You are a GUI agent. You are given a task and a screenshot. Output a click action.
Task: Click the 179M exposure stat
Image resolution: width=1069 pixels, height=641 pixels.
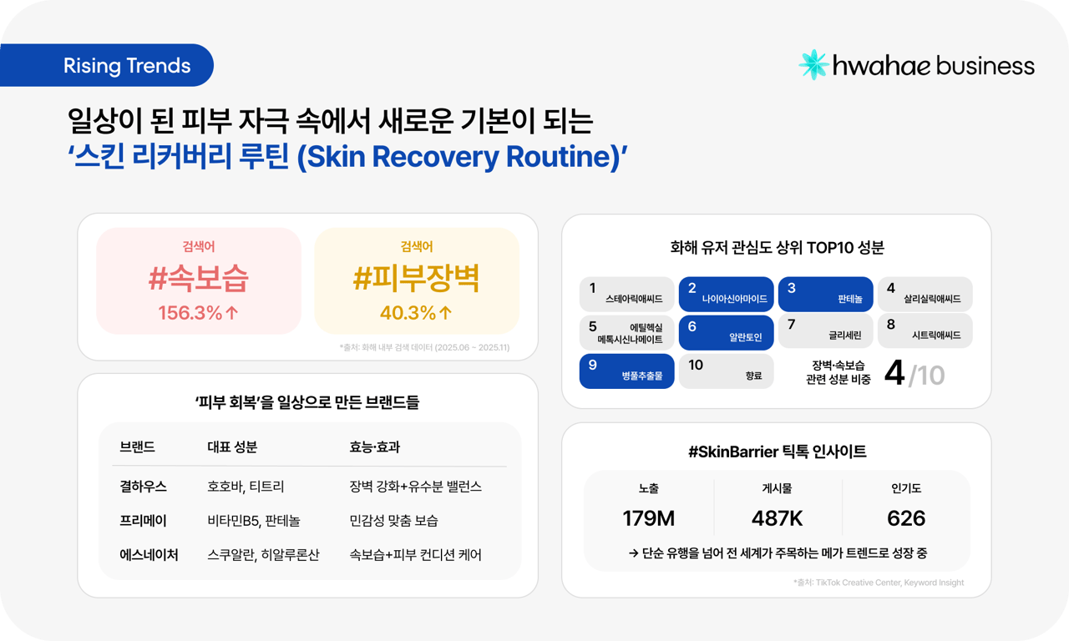pyautogui.click(x=648, y=518)
